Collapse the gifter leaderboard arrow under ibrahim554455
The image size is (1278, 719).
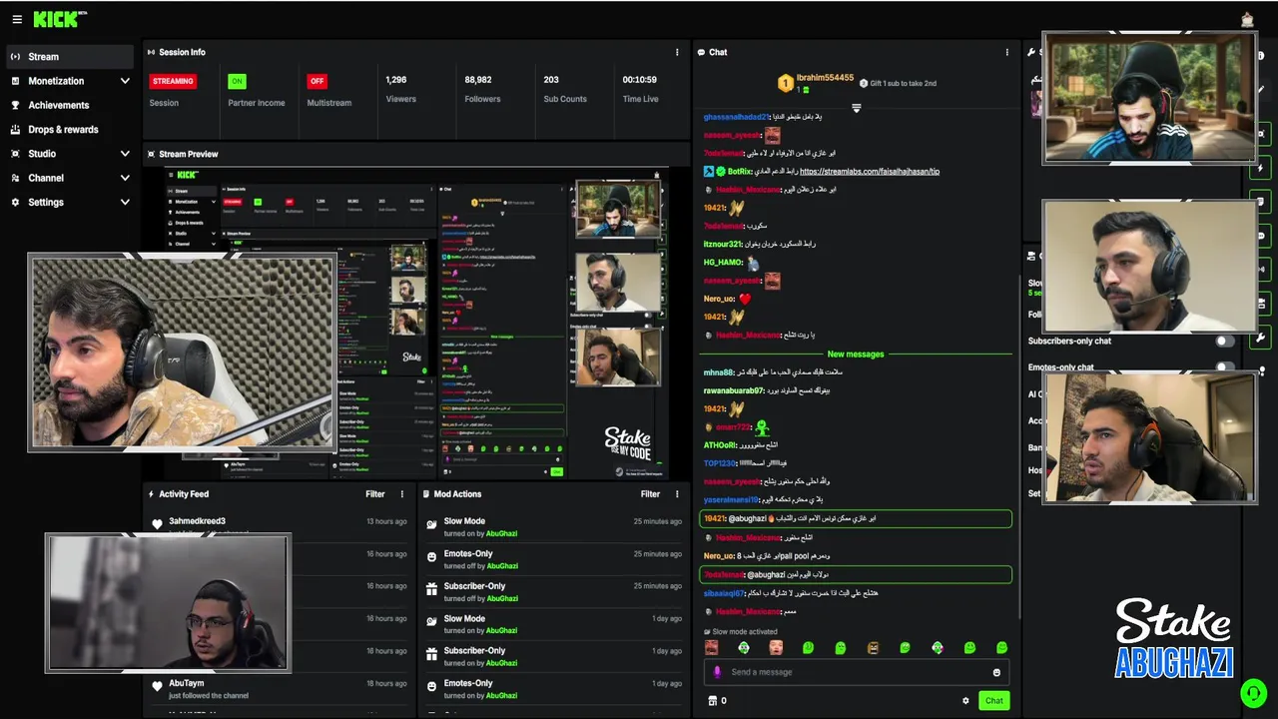(x=856, y=108)
